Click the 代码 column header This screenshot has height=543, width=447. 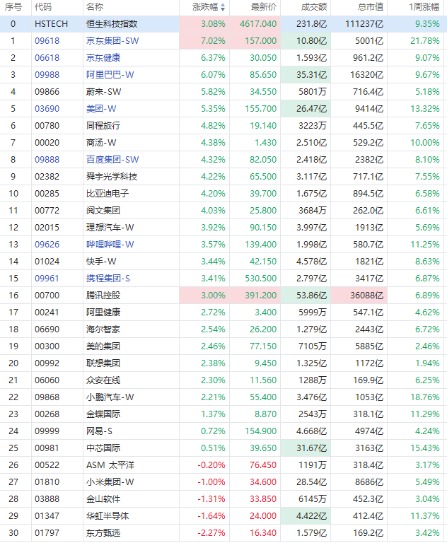tap(43, 7)
